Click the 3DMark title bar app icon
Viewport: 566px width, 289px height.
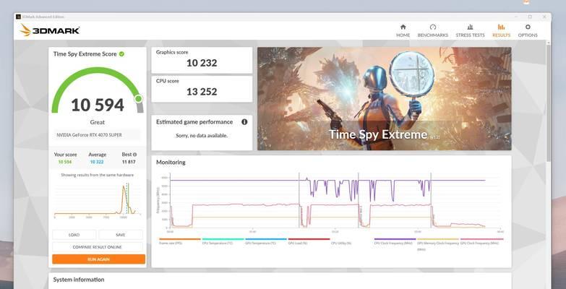pyautogui.click(x=18, y=17)
